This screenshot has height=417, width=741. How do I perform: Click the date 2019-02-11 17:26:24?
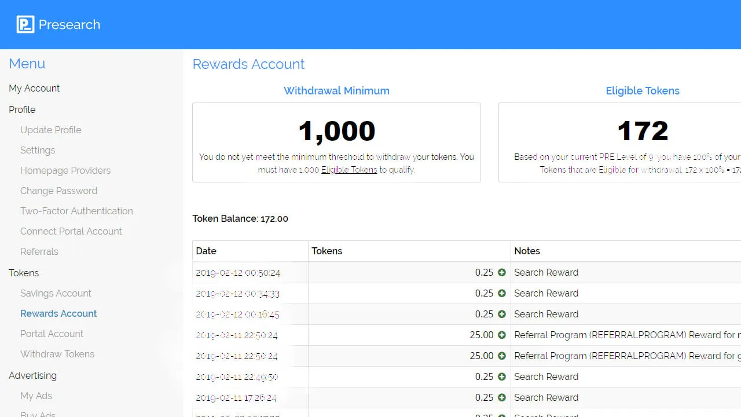[236, 397]
